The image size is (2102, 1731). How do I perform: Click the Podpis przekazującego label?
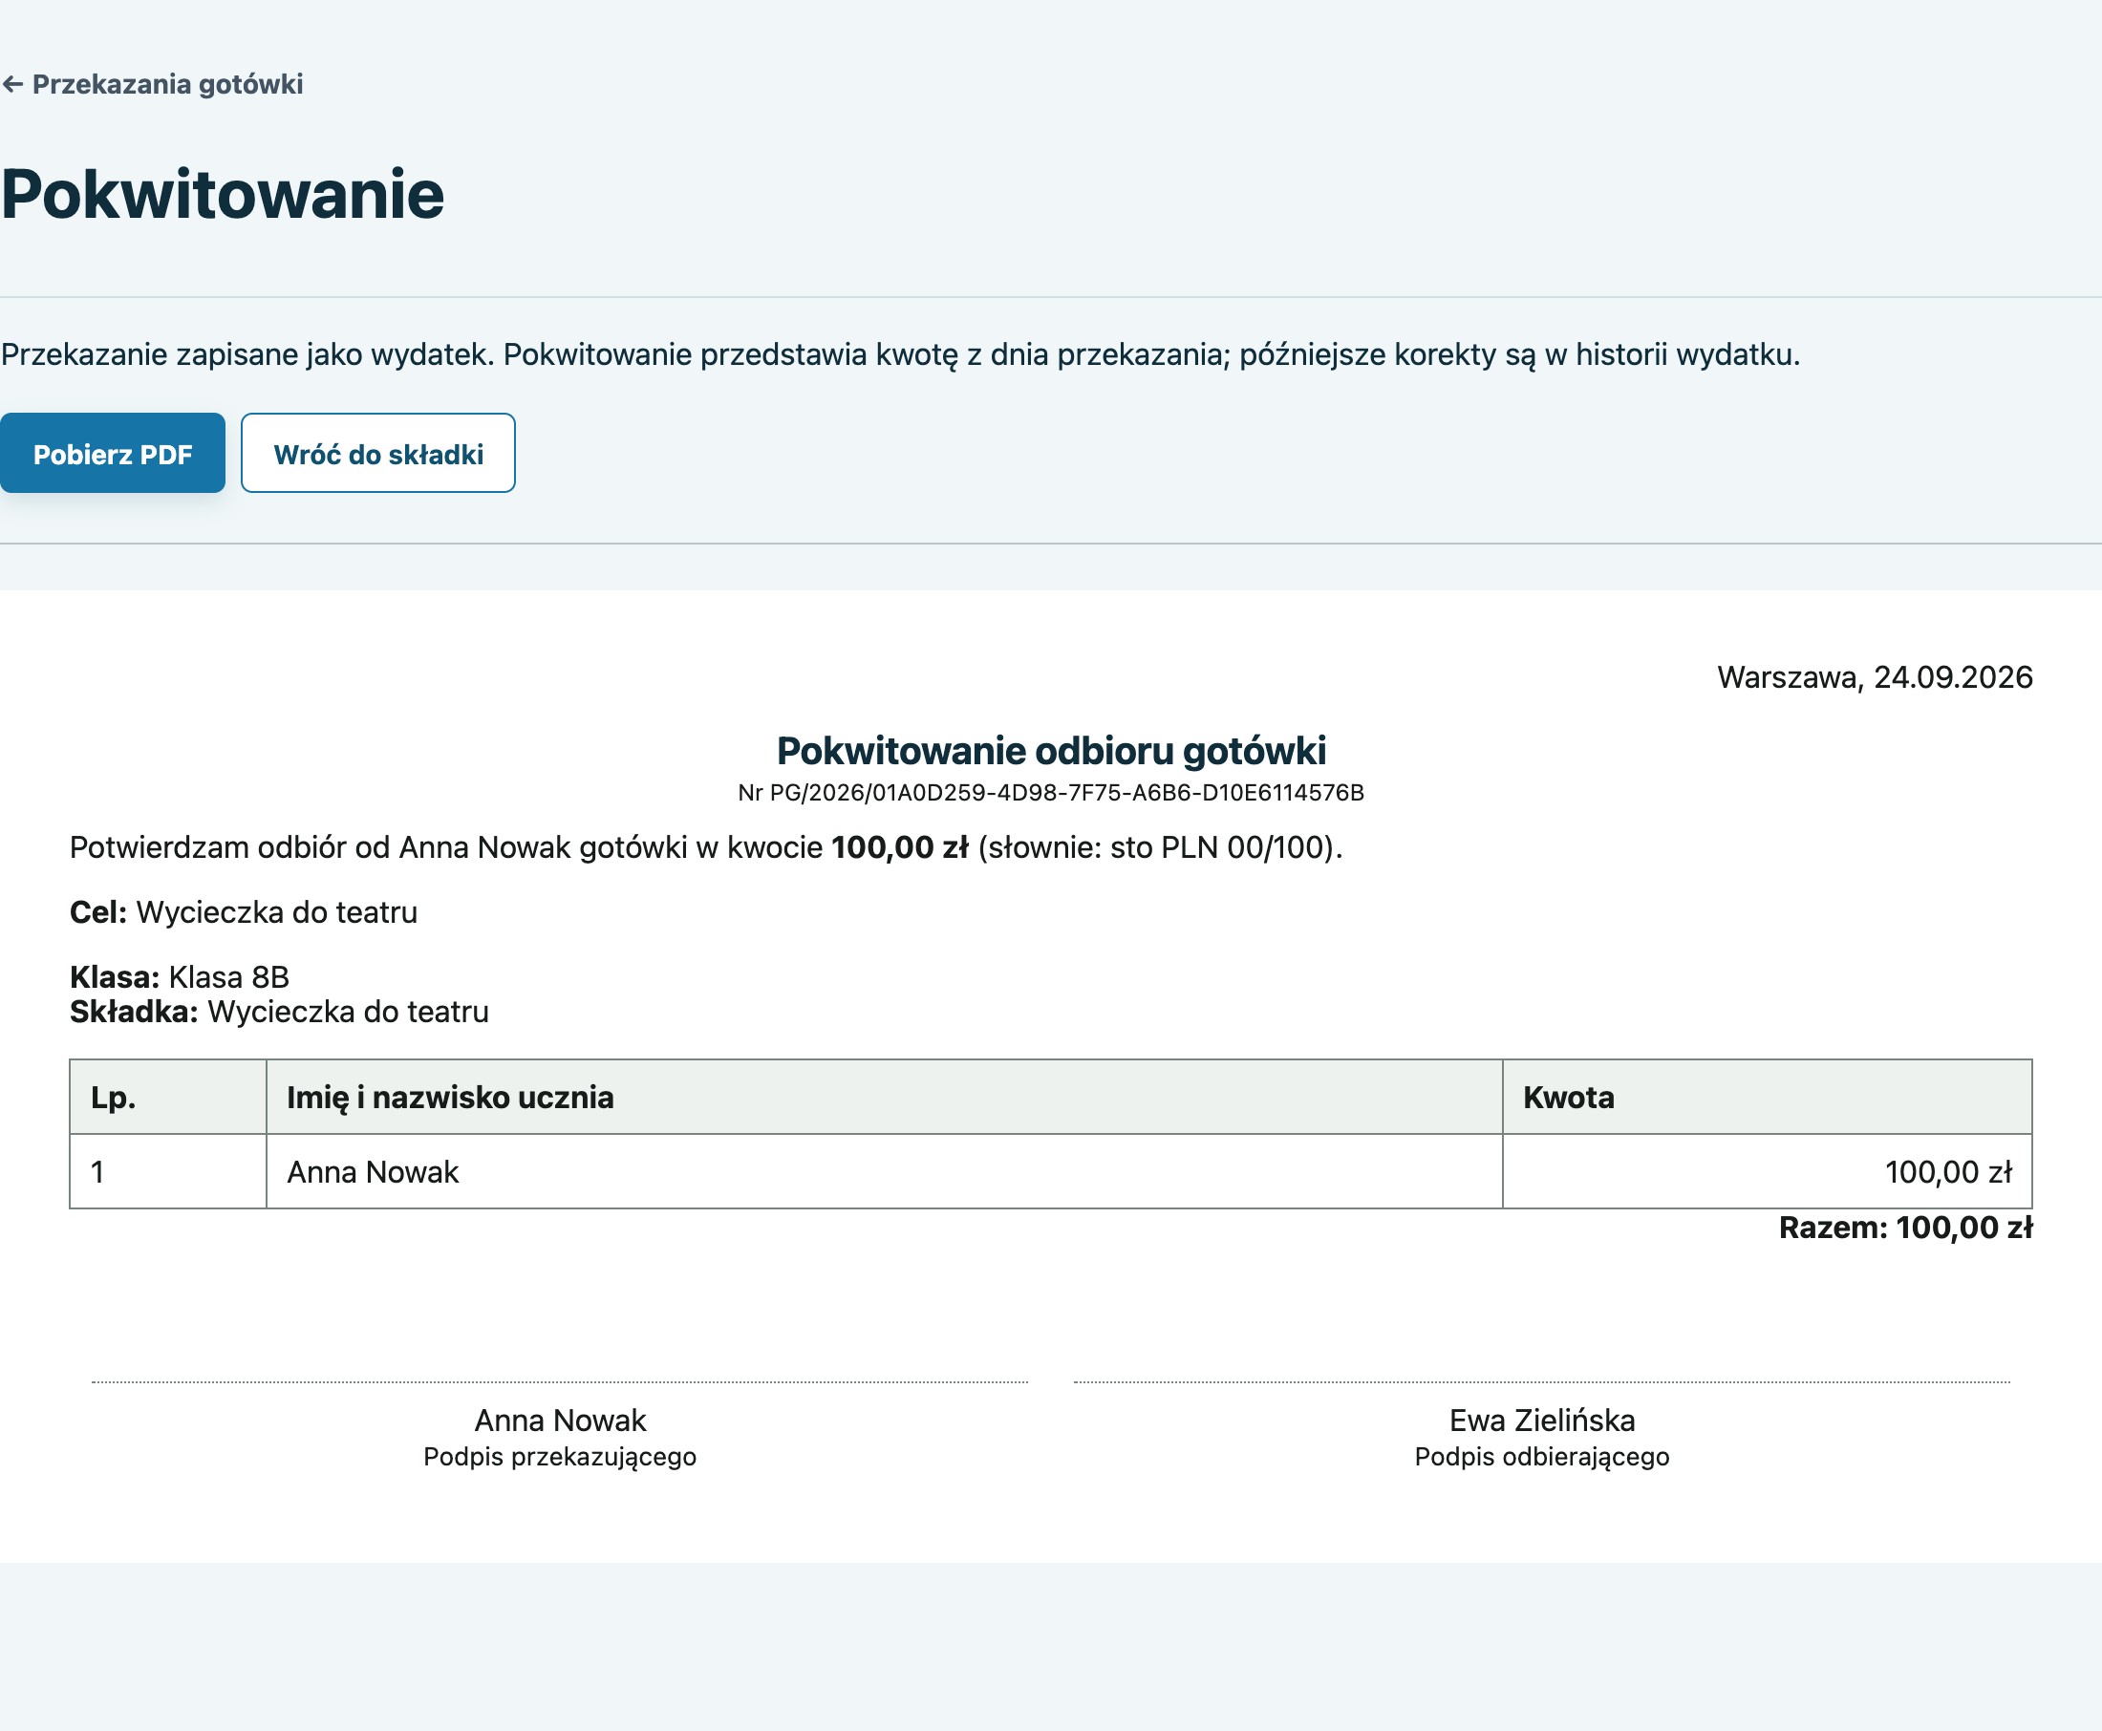click(561, 1458)
